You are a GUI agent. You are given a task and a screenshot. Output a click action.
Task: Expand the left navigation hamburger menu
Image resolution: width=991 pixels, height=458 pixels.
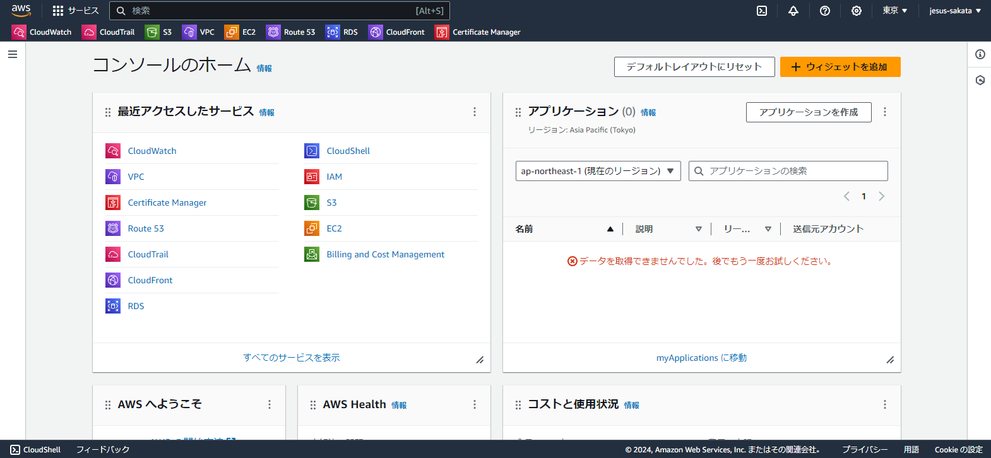point(13,54)
